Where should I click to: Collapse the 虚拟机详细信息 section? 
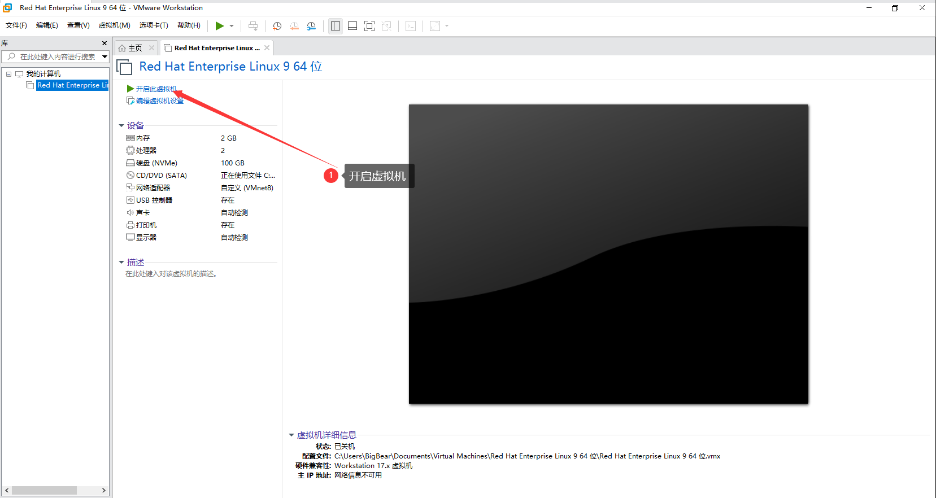point(291,435)
